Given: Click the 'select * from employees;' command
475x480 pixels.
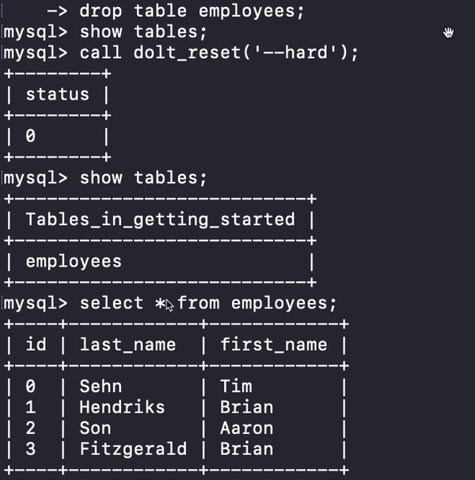Looking at the screenshot, I should click(x=208, y=303).
